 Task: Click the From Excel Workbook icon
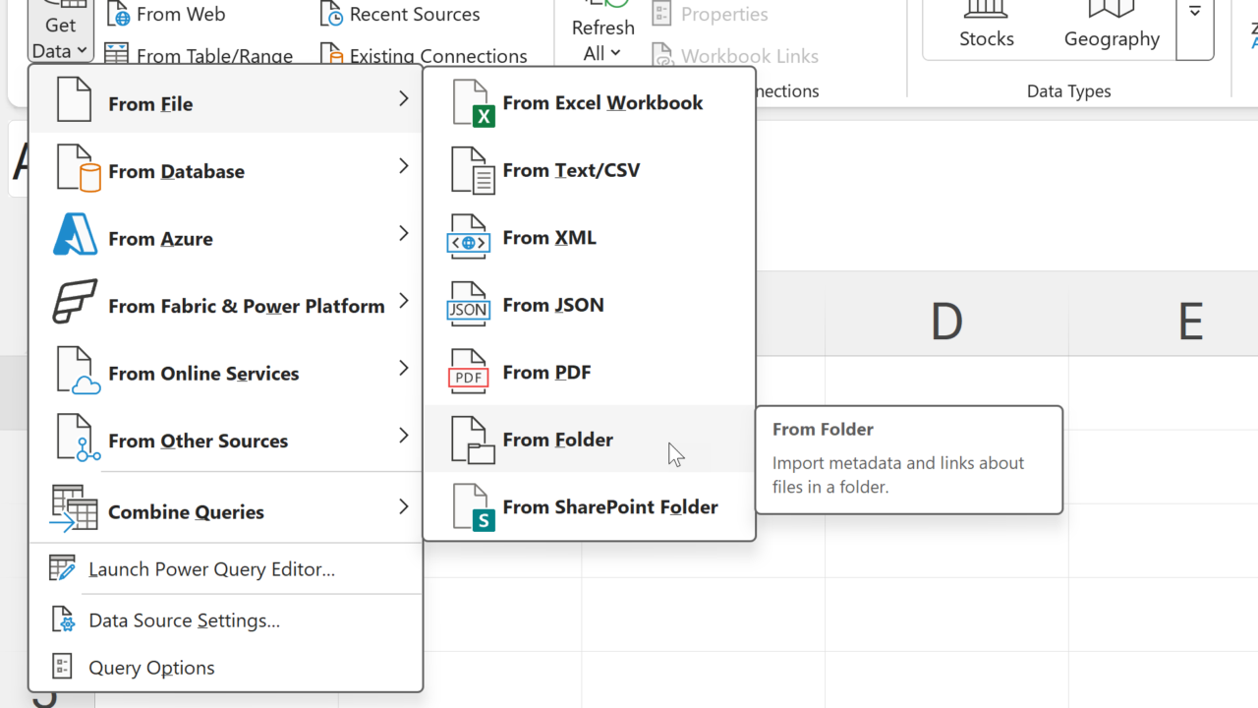[471, 103]
